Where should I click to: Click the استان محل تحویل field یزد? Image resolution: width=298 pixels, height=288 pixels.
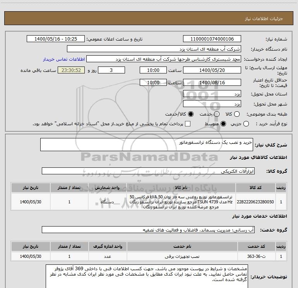pyautogui.click(x=212, y=94)
